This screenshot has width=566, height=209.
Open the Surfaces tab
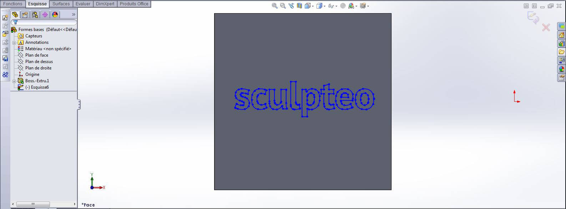coord(61,4)
